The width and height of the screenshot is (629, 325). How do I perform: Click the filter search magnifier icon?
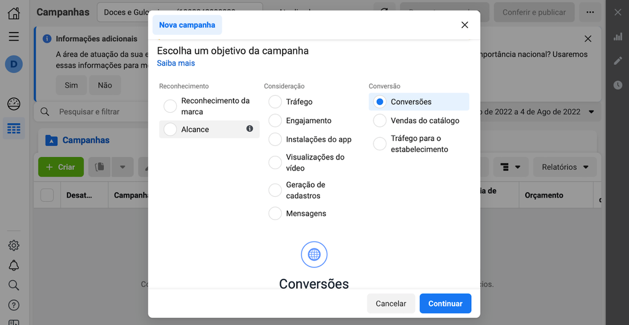pos(45,112)
